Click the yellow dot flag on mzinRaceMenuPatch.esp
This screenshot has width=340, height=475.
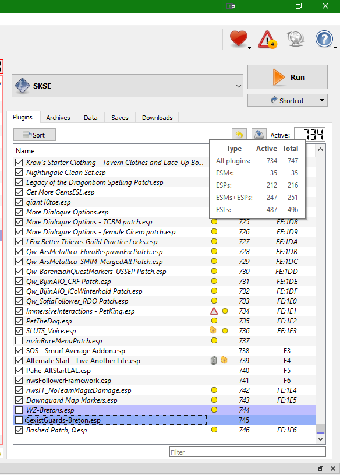click(214, 340)
